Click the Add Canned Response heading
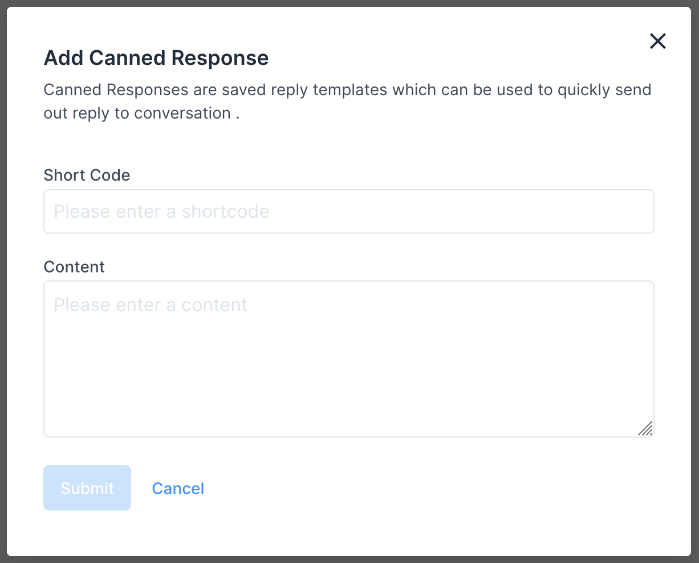Screen dimensions: 699x563 pyautogui.click(x=156, y=58)
